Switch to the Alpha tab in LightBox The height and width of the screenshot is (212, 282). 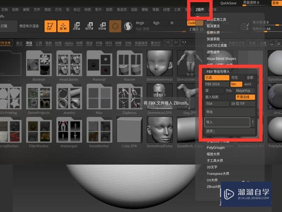pyautogui.click(x=69, y=43)
